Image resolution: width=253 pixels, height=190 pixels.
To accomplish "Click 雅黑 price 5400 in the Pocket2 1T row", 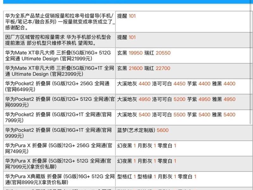I will tap(230, 115).
